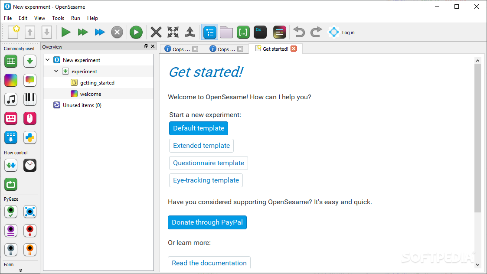This screenshot has height=274, width=487.
Task: Open the File menu
Action: [8, 18]
